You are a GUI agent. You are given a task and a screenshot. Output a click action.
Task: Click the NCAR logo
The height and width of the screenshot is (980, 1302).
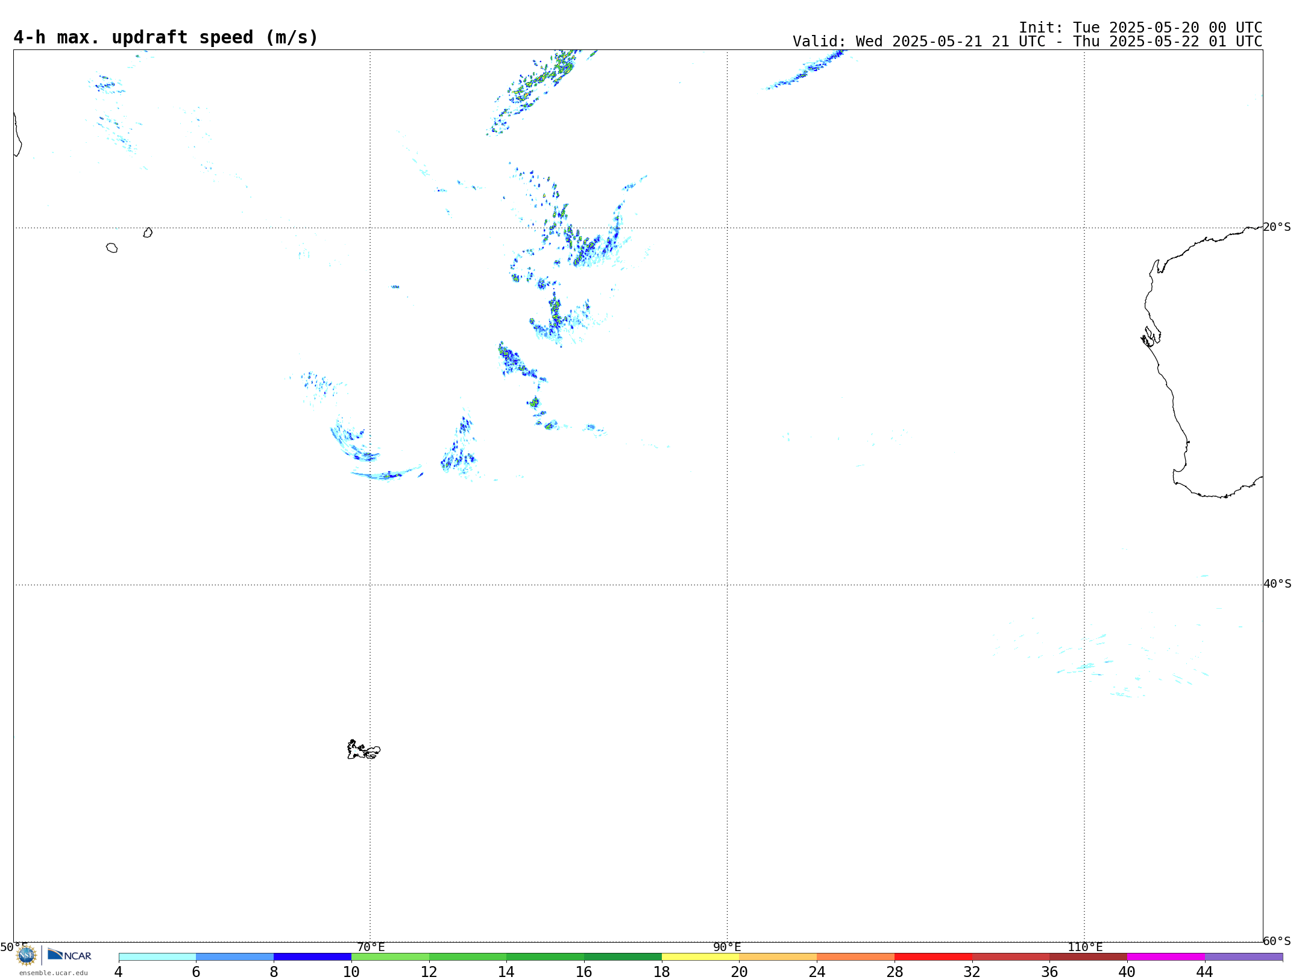point(69,955)
